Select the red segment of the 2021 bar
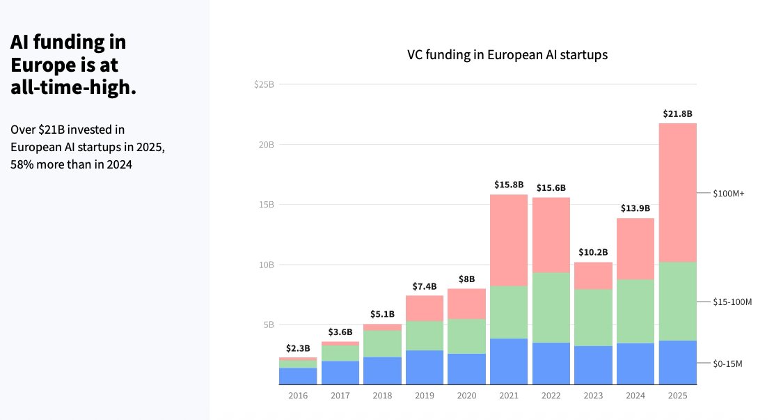774x420 pixels. pos(509,240)
